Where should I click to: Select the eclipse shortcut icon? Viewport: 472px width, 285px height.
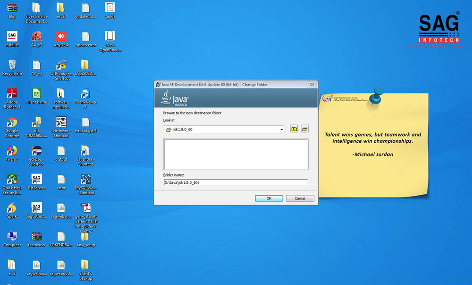tap(37, 151)
